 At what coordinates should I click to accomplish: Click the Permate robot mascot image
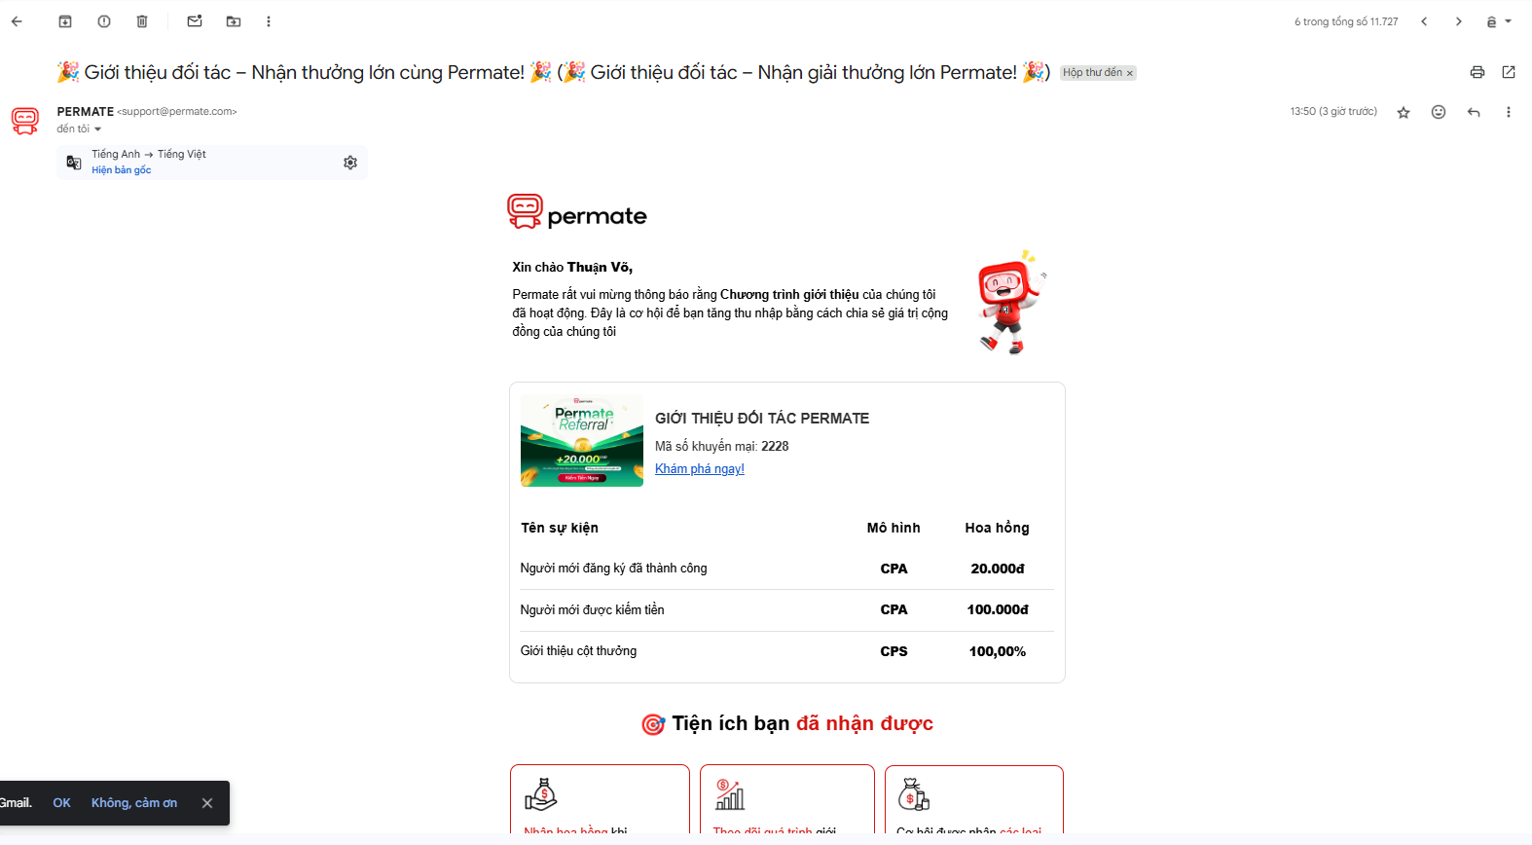click(x=1011, y=303)
